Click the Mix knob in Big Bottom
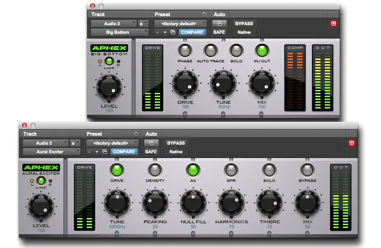Screen dimensions: 381x248 click(261, 84)
